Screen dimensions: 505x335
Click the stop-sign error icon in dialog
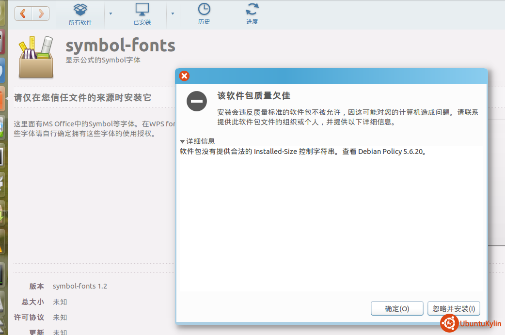(x=197, y=101)
